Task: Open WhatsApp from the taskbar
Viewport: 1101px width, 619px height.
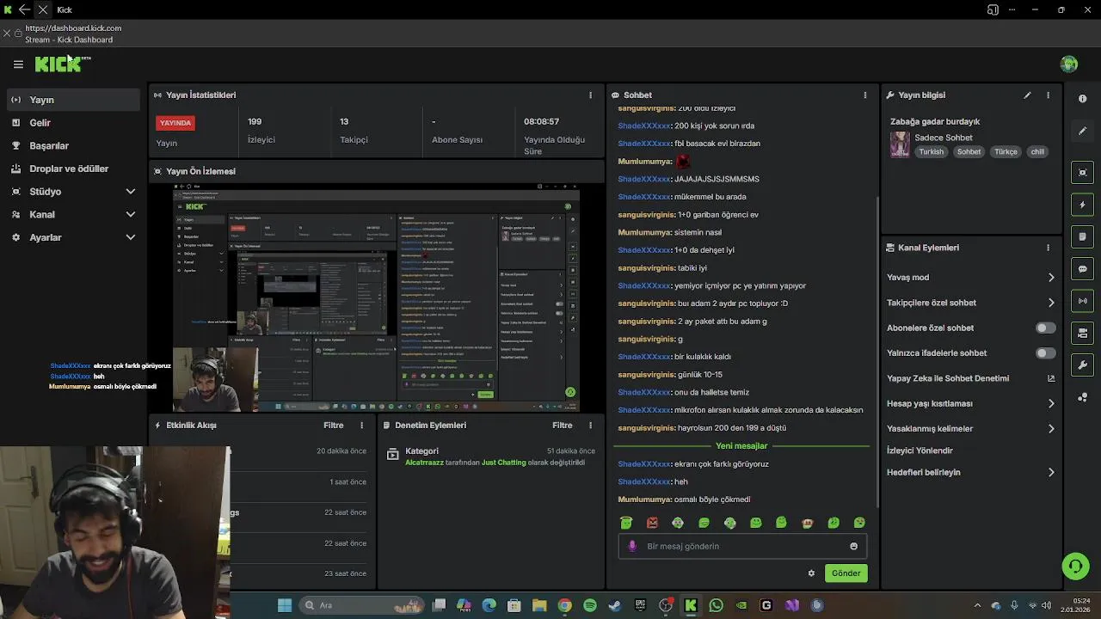Action: pos(716,605)
